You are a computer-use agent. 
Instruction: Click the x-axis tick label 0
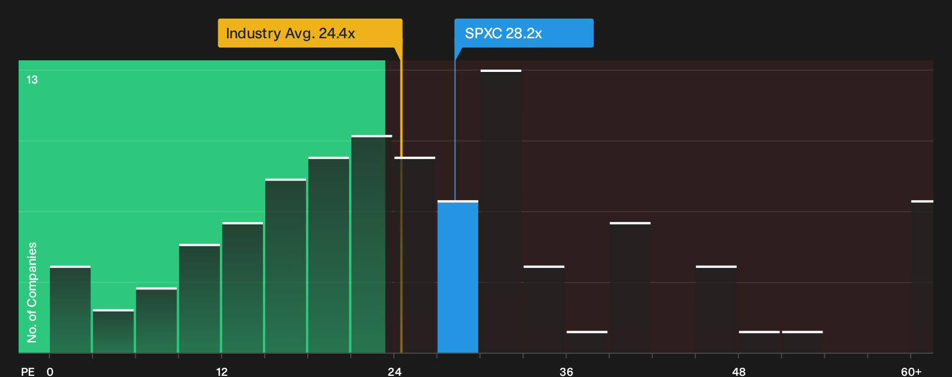pyautogui.click(x=50, y=371)
